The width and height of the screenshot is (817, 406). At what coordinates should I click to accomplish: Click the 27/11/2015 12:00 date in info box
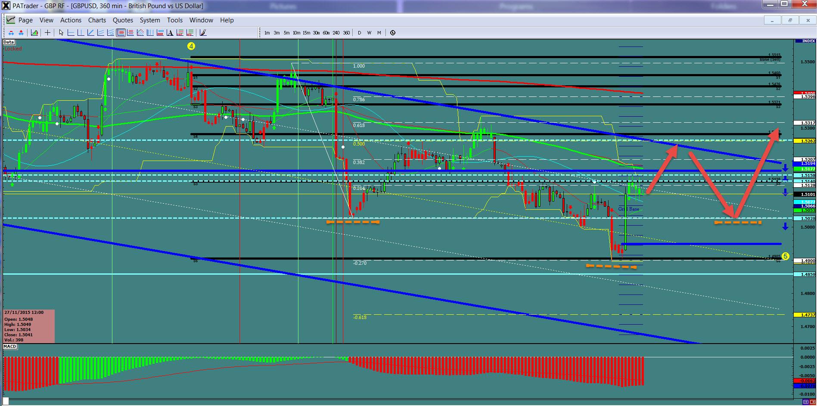[24, 313]
